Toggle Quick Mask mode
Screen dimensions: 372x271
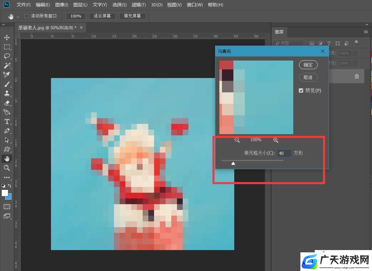[x=7, y=206]
